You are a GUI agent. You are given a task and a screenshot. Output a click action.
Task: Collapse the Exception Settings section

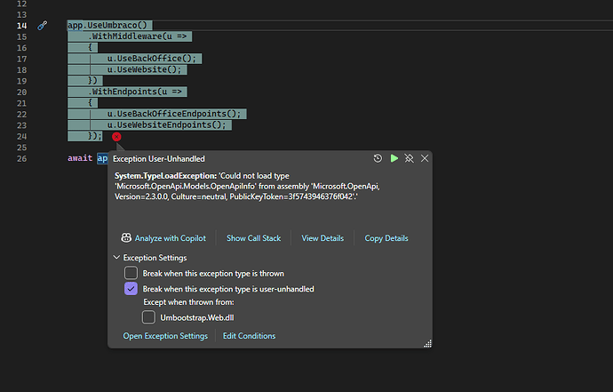(116, 258)
